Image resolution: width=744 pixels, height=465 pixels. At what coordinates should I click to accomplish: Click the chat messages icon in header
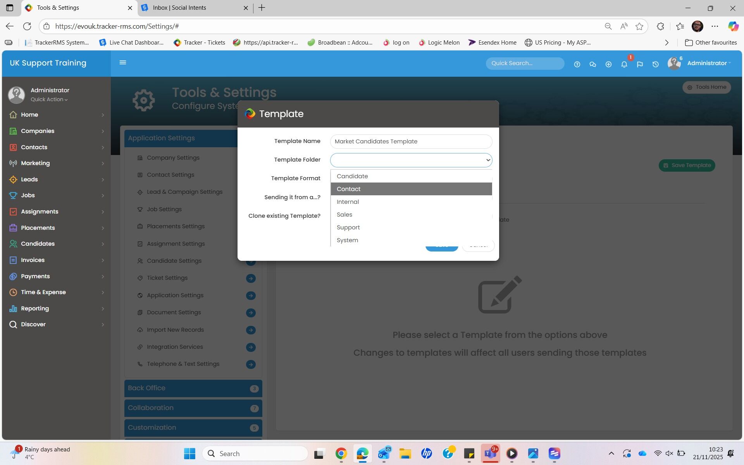tap(592, 64)
